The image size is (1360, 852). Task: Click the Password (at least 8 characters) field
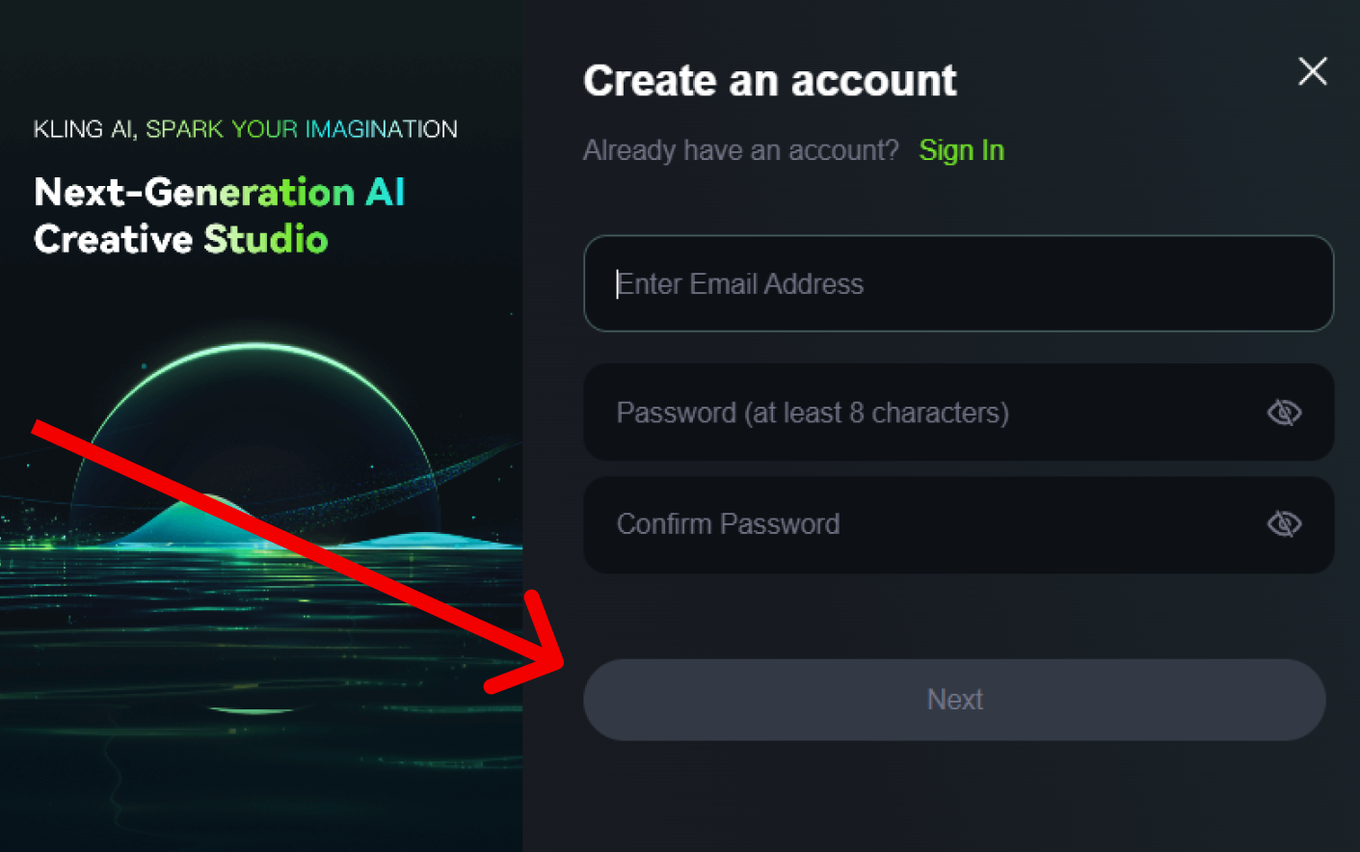(958, 413)
